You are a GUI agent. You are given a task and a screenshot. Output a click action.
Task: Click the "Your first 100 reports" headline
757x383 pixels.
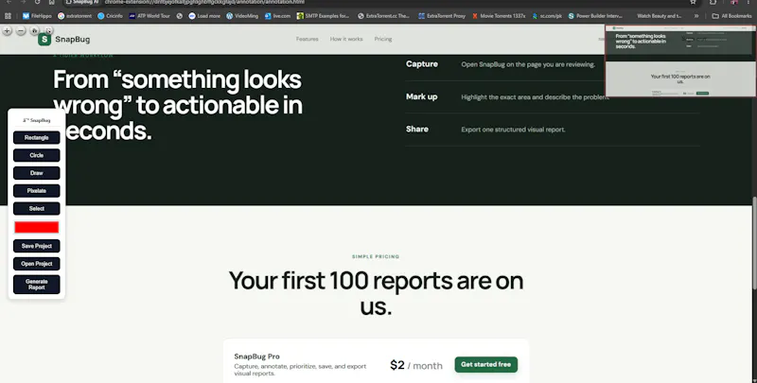pyautogui.click(x=376, y=293)
